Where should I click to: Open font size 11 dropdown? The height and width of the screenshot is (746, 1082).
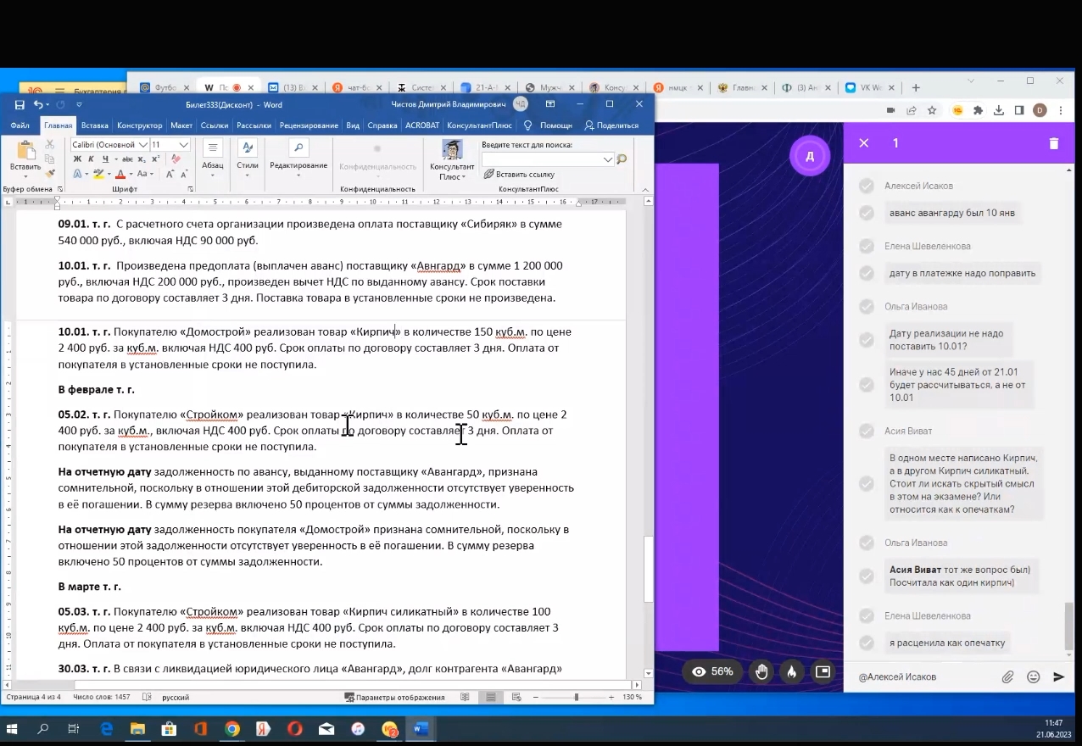184,145
